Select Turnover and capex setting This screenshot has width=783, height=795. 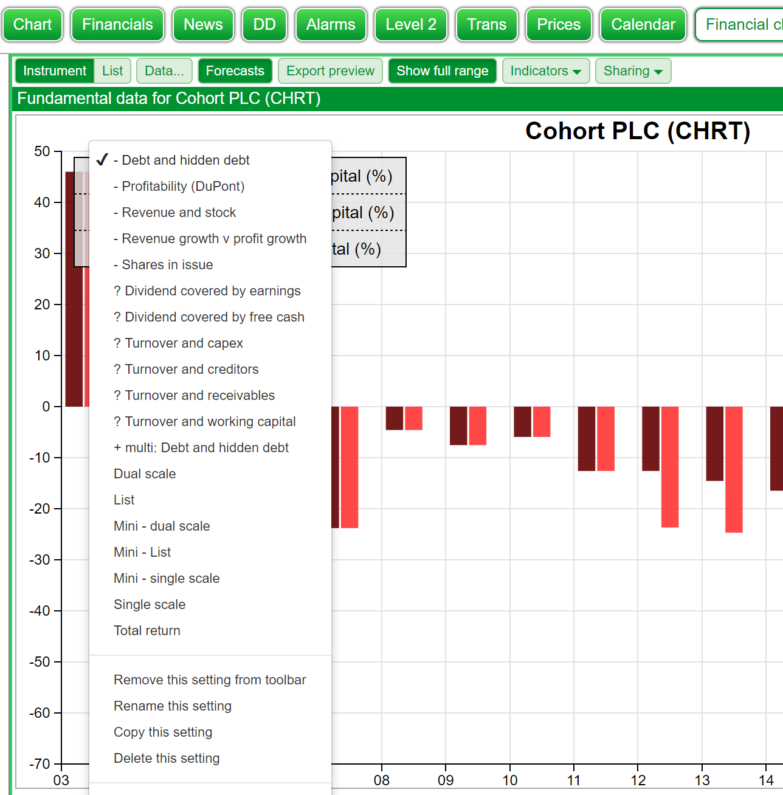pyautogui.click(x=210, y=343)
